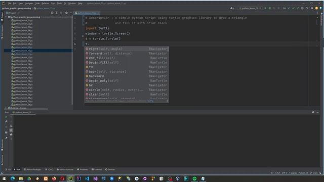324x182 pixels.
Task: Open Python Packages tool window
Action: tap(32, 169)
